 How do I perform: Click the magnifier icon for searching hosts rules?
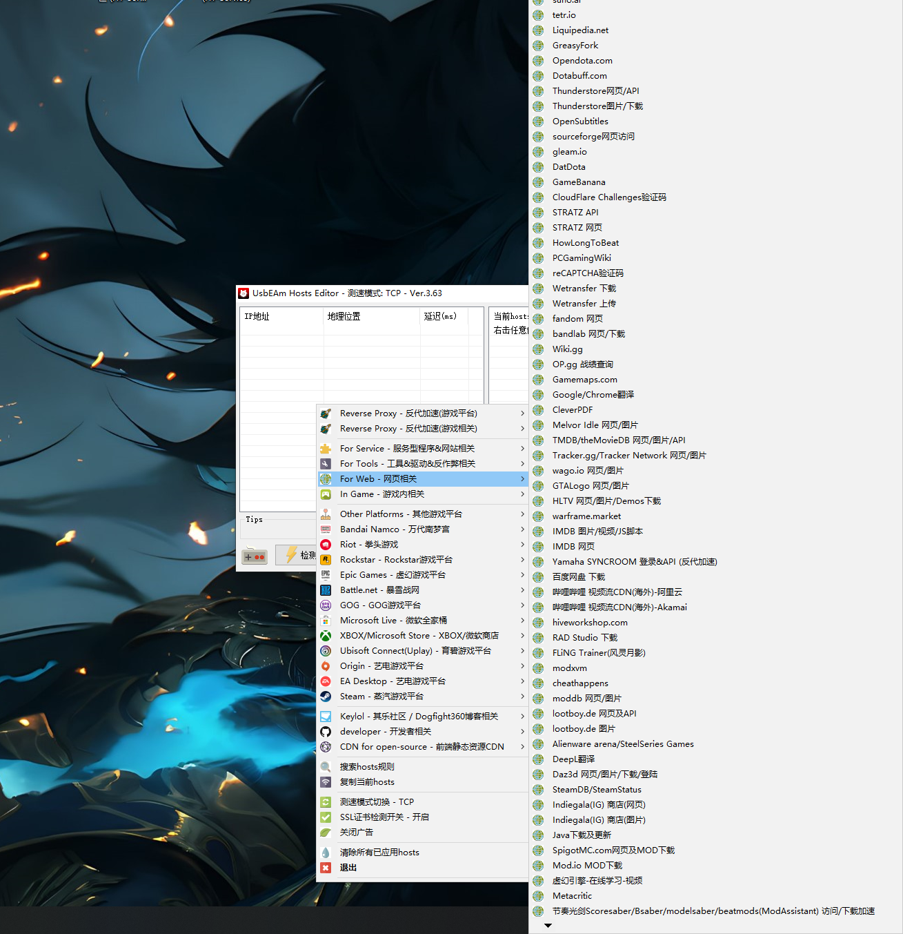[326, 767]
